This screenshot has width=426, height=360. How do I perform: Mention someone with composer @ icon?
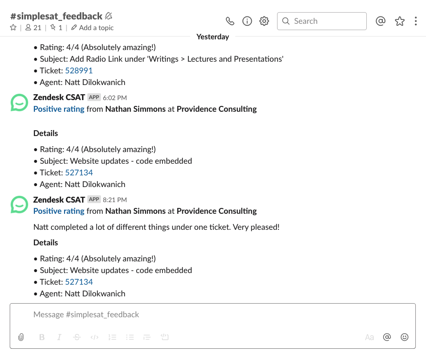pos(387,337)
